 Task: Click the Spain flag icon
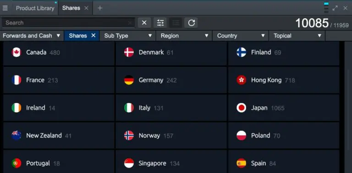pyautogui.click(x=242, y=163)
